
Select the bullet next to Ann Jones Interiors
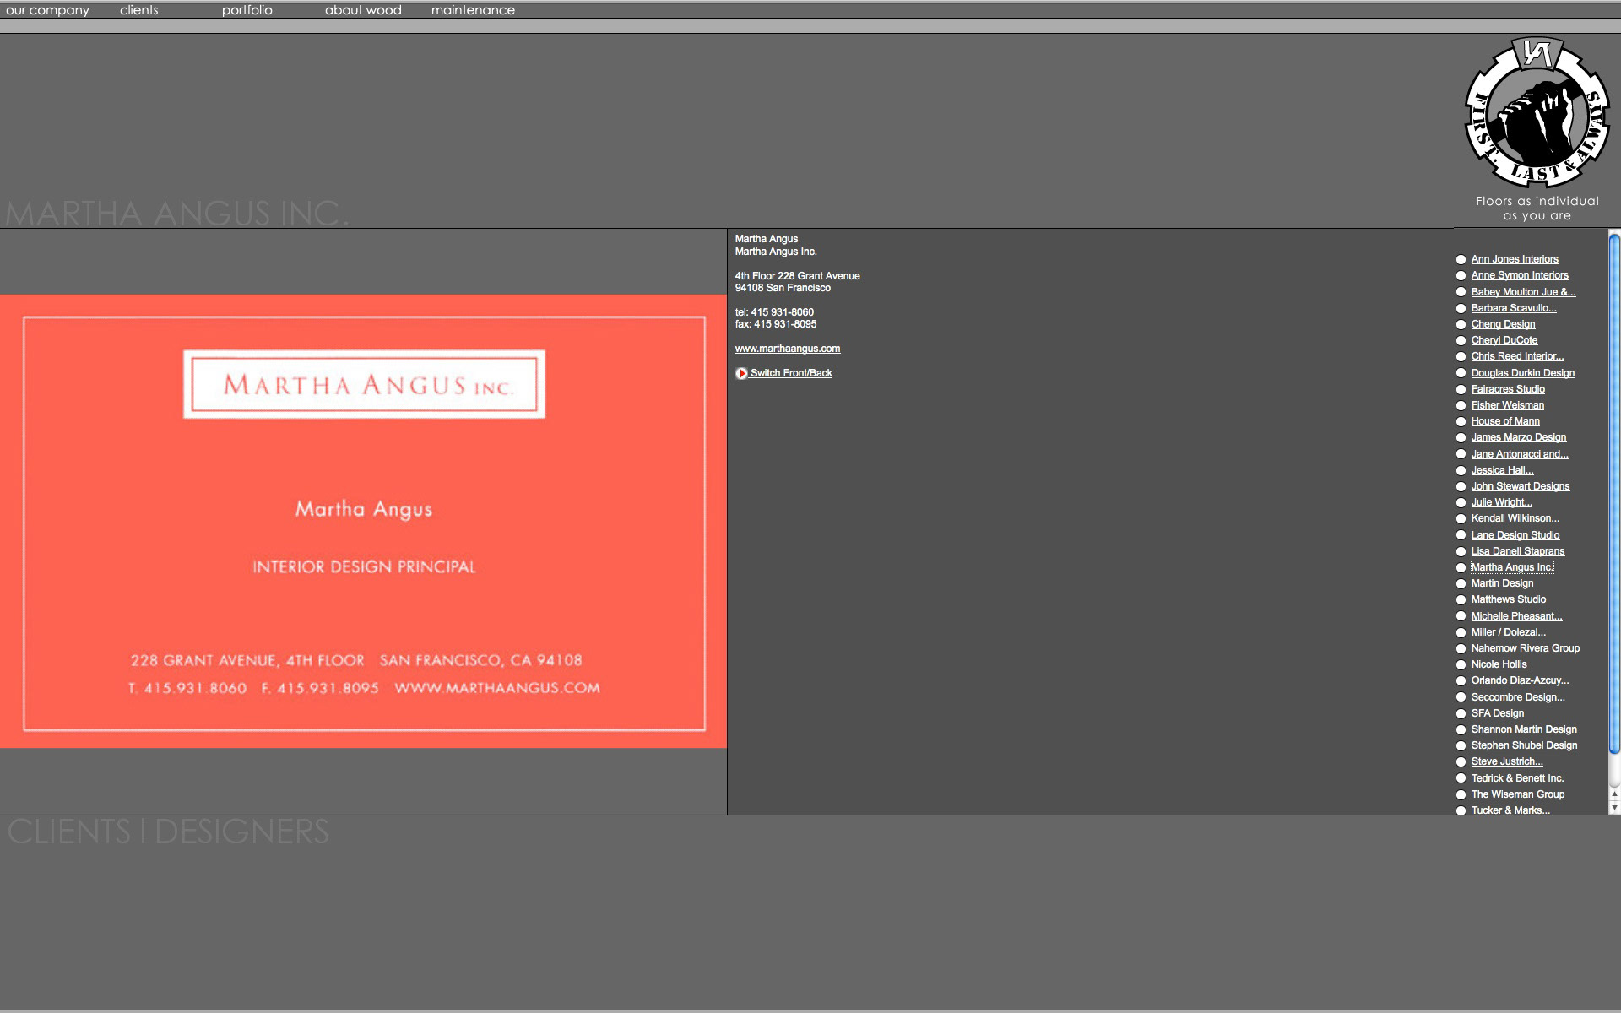(1461, 260)
